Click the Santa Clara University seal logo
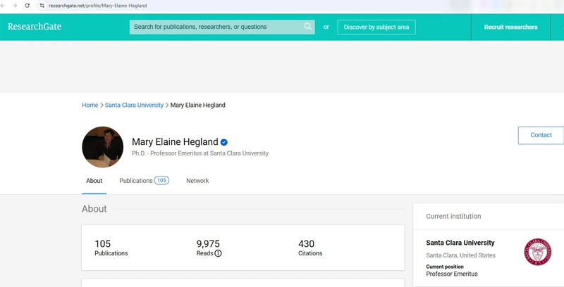Screen dimensions: 564x287 click(x=537, y=253)
